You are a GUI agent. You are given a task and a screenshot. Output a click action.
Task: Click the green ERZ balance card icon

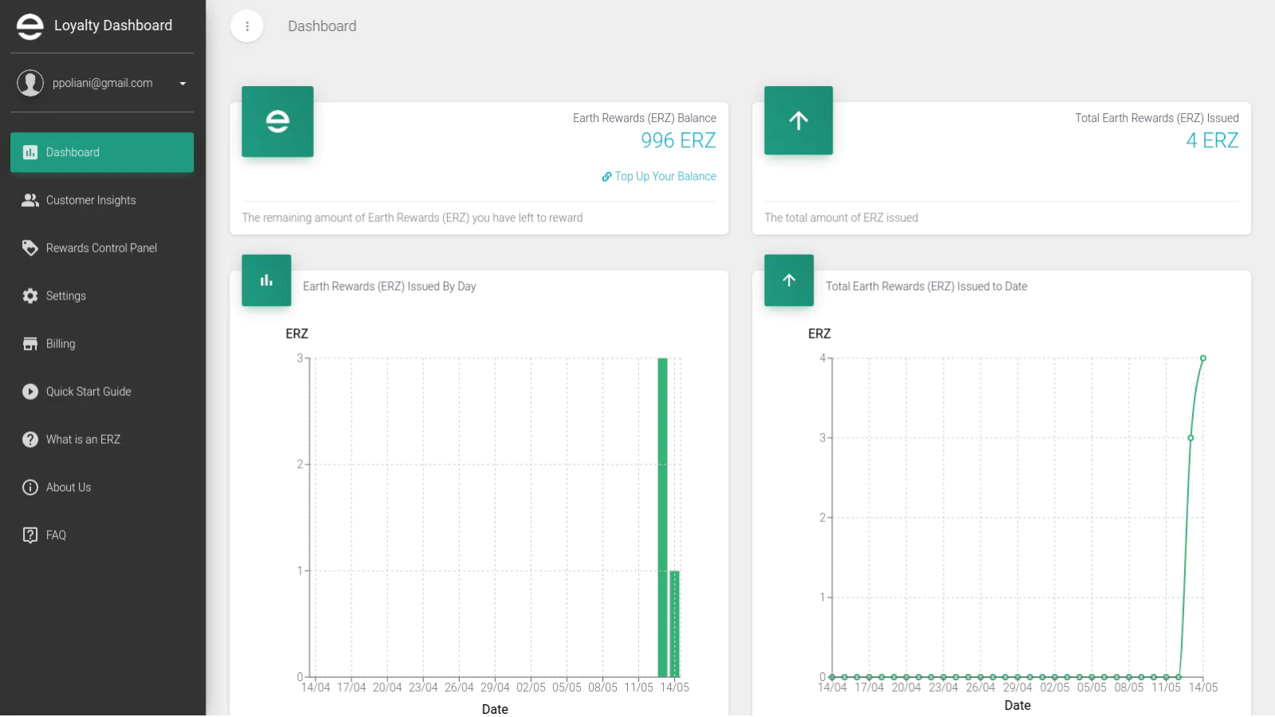(x=277, y=121)
